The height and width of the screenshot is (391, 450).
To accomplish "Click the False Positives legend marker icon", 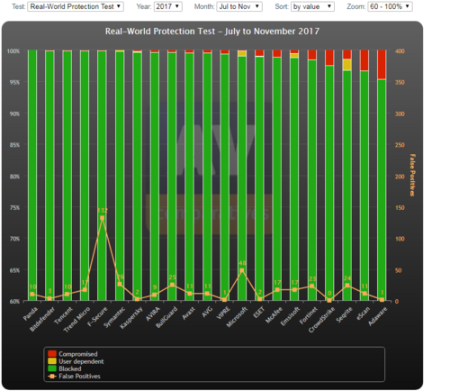I will [x=52, y=376].
